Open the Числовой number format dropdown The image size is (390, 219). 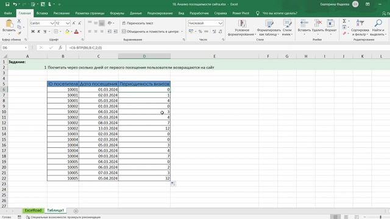click(x=221, y=23)
